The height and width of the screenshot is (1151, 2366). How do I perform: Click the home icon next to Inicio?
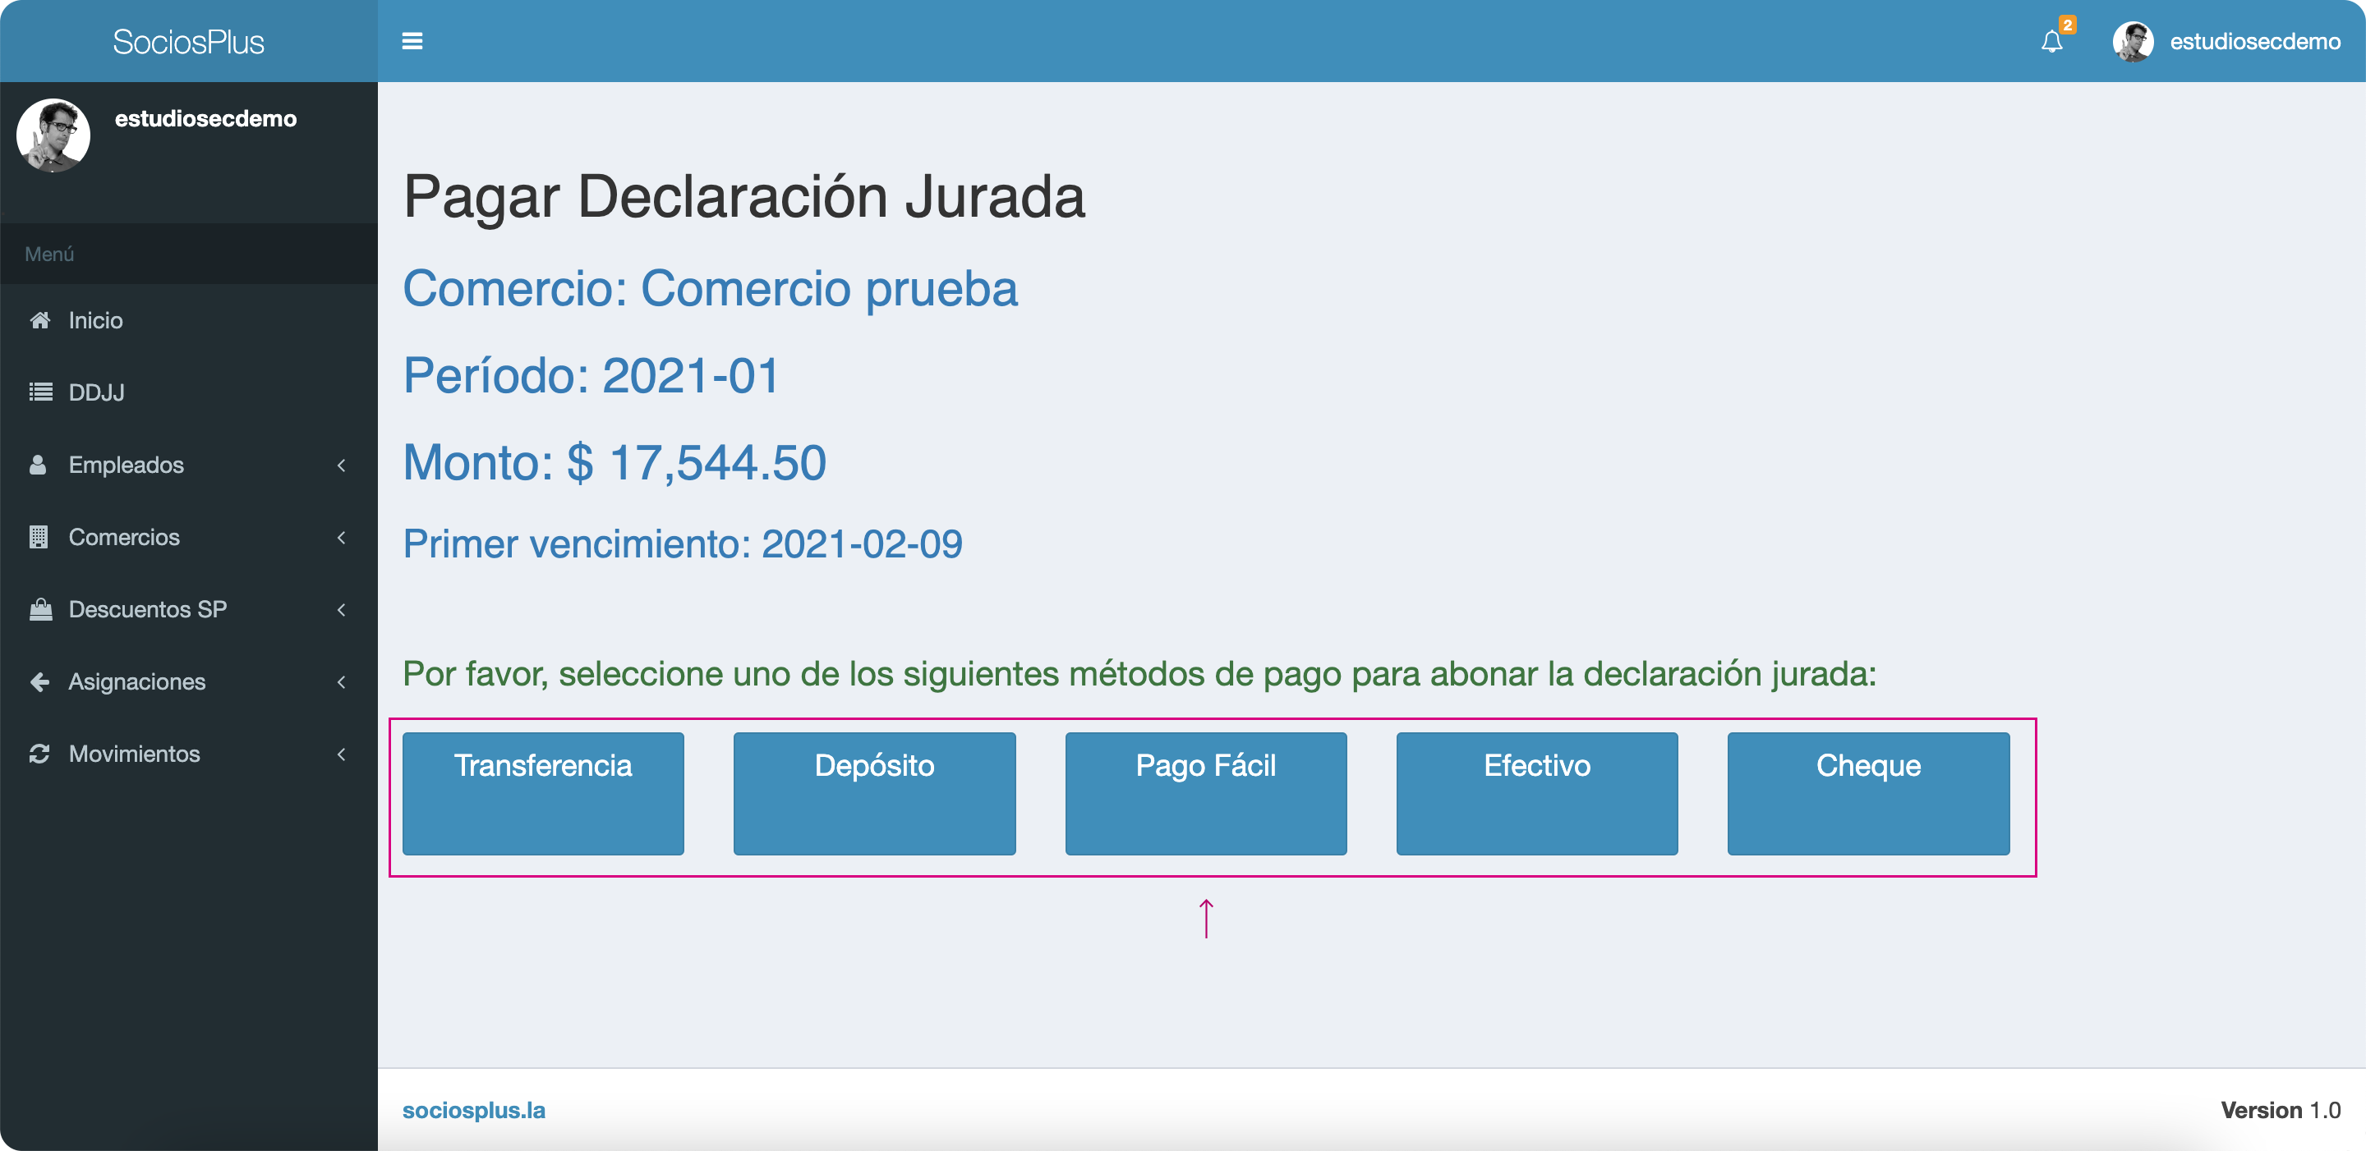39,319
